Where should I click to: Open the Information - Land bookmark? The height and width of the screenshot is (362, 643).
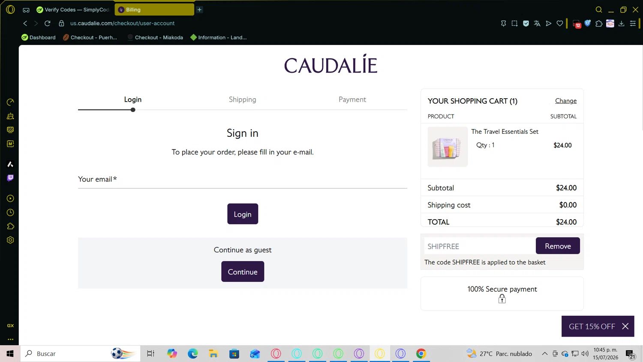[219, 37]
